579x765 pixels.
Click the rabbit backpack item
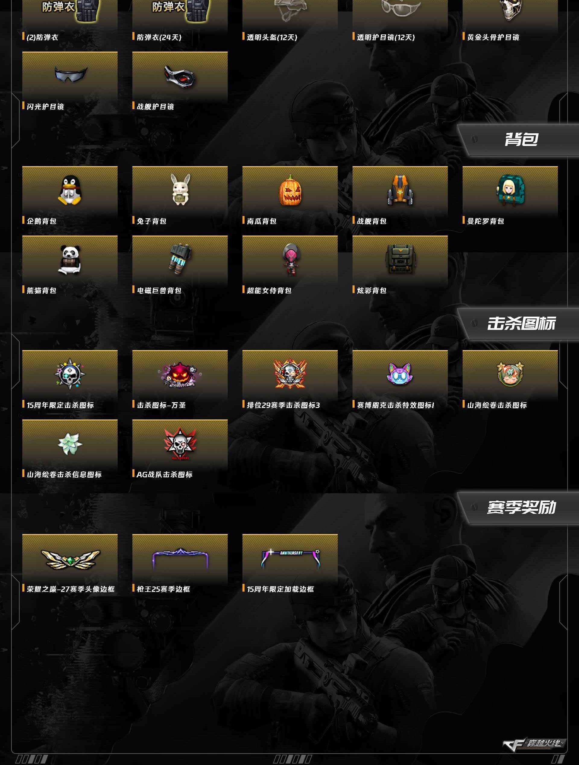(x=180, y=190)
